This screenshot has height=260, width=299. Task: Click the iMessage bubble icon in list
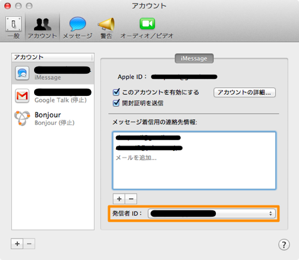(22, 73)
